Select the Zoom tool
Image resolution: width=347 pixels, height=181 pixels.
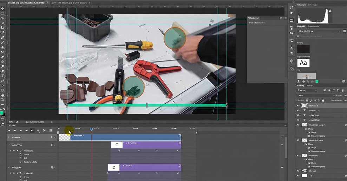click(x=3, y=100)
